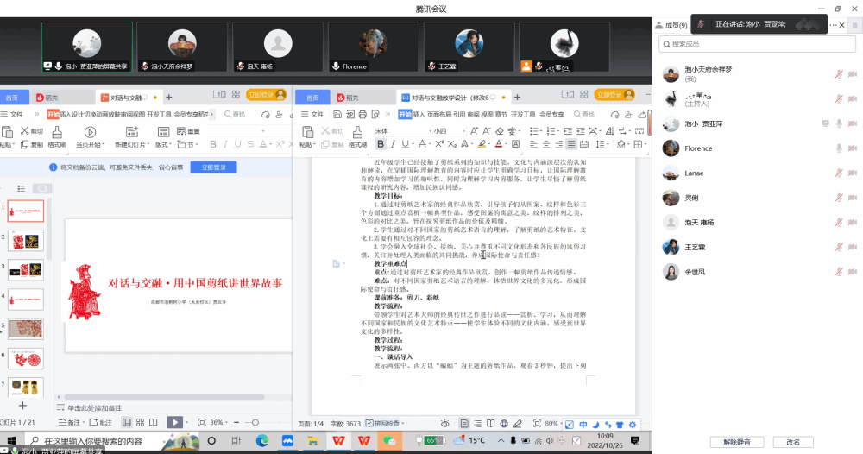Switch to slide sorter view icon

pos(140,423)
